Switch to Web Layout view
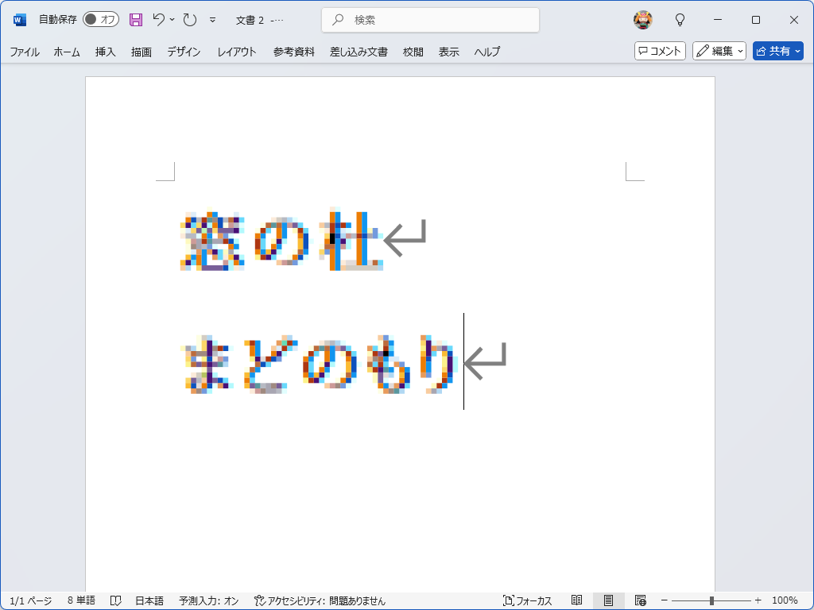The image size is (814, 610). [641, 601]
